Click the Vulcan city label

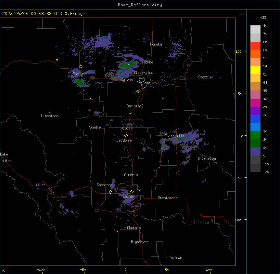coord(176,258)
